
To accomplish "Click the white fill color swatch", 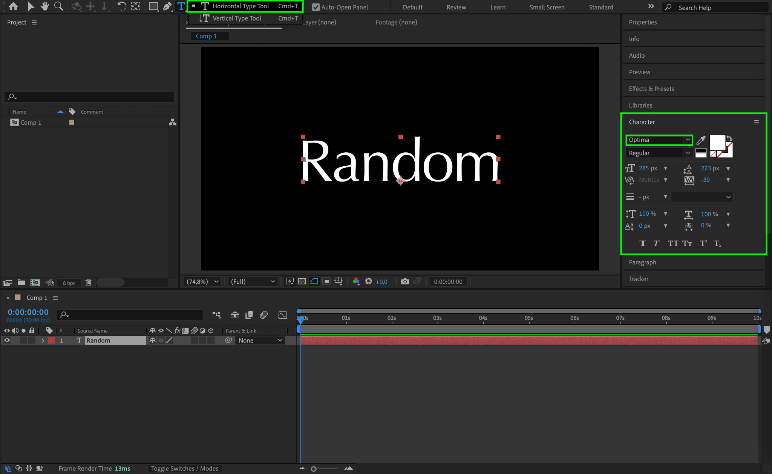I will pos(717,142).
